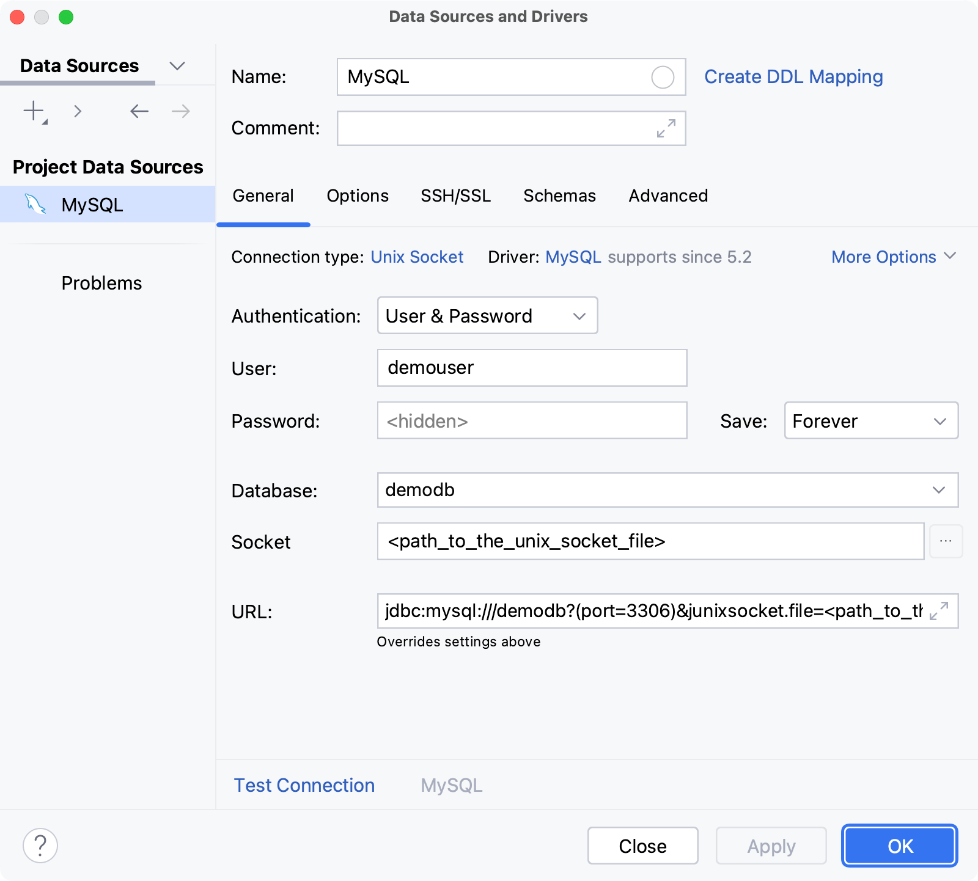
Task: Expand the Database selection dropdown
Action: coord(939,489)
